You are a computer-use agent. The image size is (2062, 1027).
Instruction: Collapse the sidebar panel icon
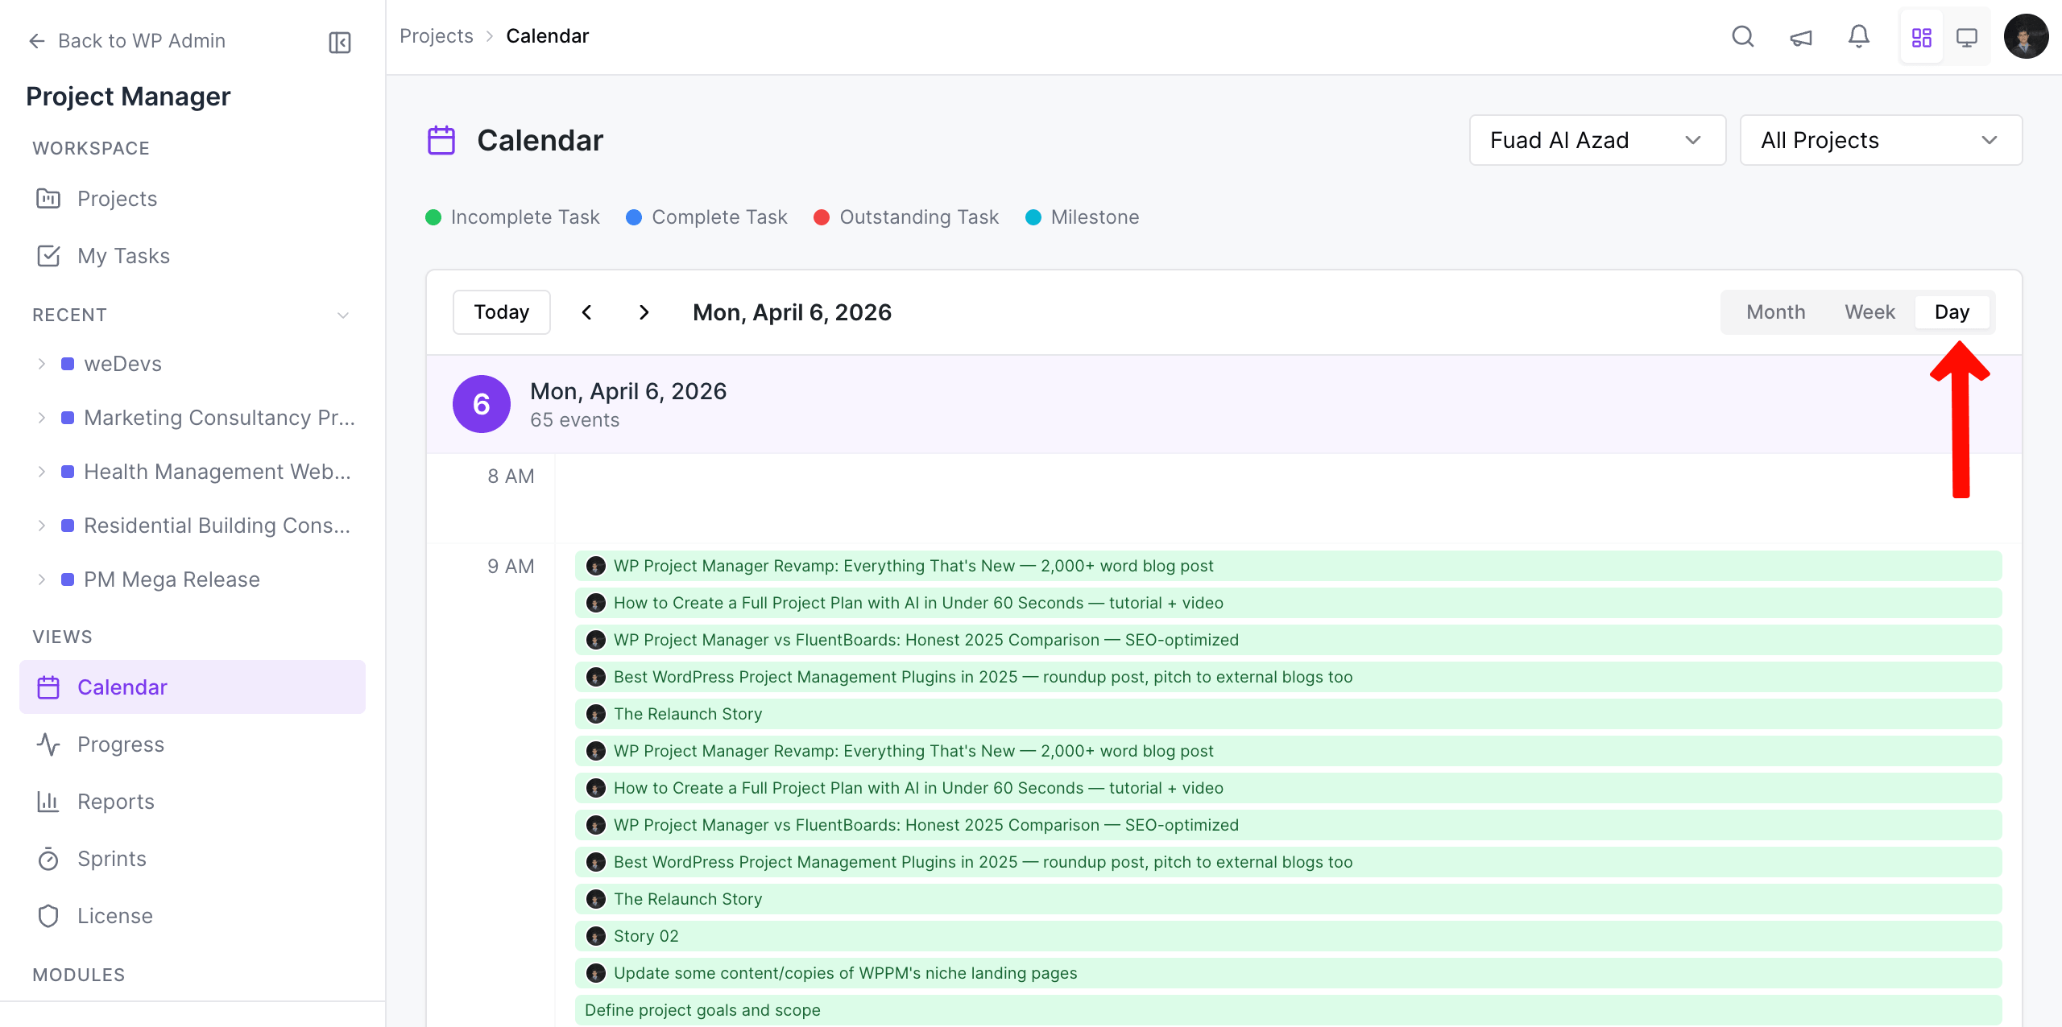(340, 42)
